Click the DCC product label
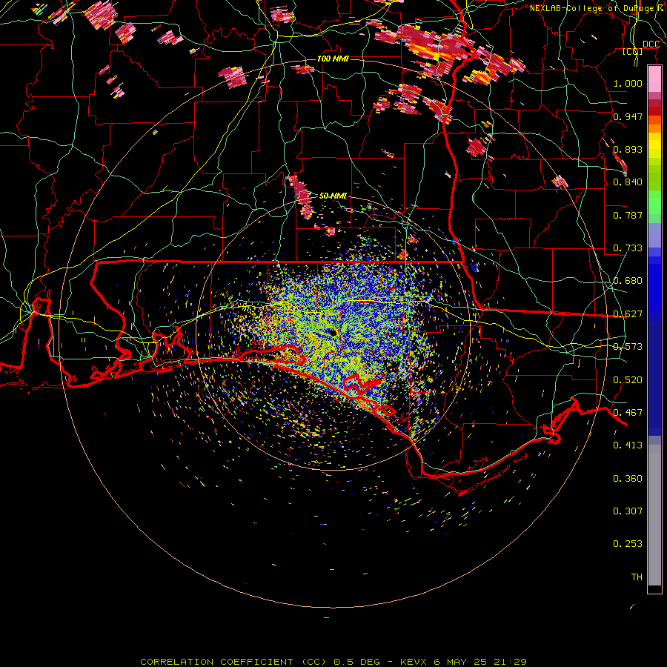The width and height of the screenshot is (667, 667). tap(651, 44)
